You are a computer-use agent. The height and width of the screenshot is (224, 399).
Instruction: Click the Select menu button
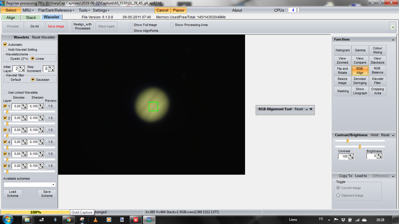[11, 10]
